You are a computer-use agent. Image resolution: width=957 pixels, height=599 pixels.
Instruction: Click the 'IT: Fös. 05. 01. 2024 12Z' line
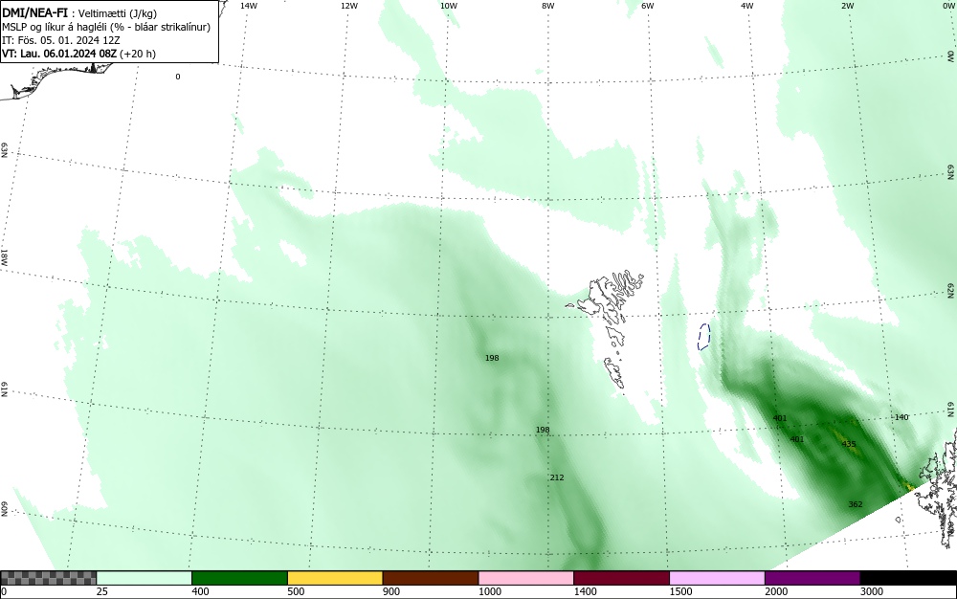61,40
